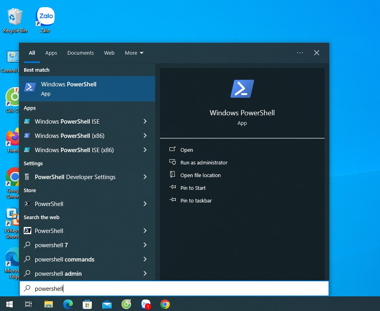Open the three-dot options menu in search
This screenshot has height=311, width=380.
300,53
